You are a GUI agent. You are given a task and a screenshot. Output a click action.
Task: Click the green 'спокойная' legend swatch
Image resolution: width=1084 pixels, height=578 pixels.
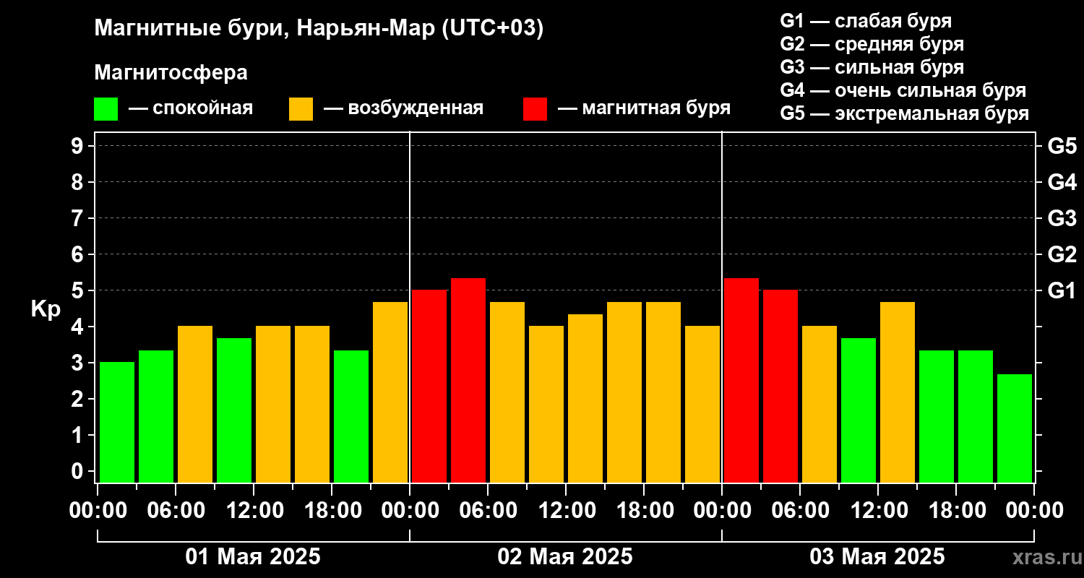[106, 109]
